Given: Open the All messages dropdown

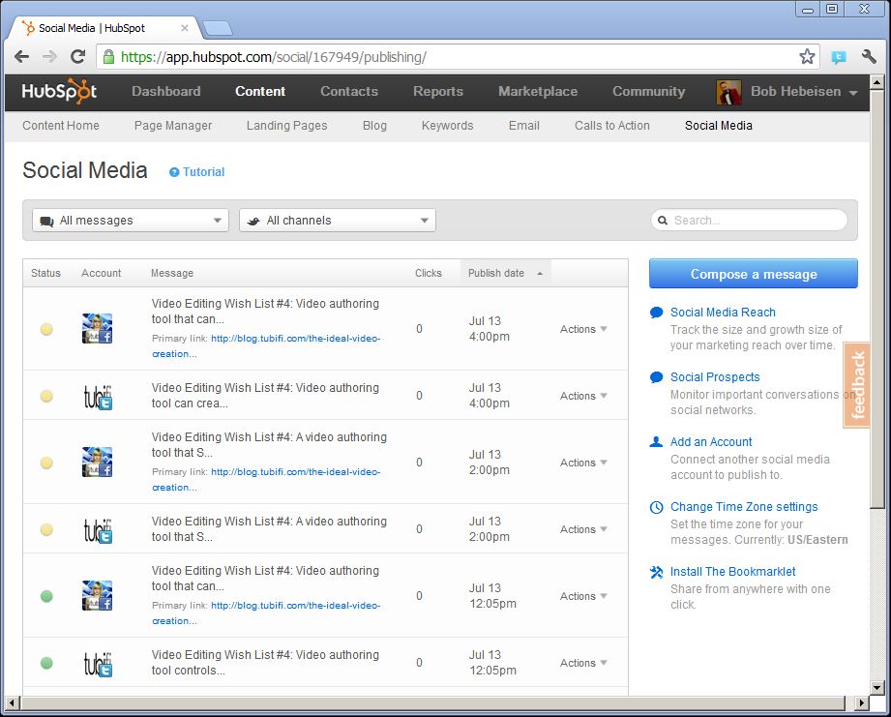Looking at the screenshot, I should (131, 221).
